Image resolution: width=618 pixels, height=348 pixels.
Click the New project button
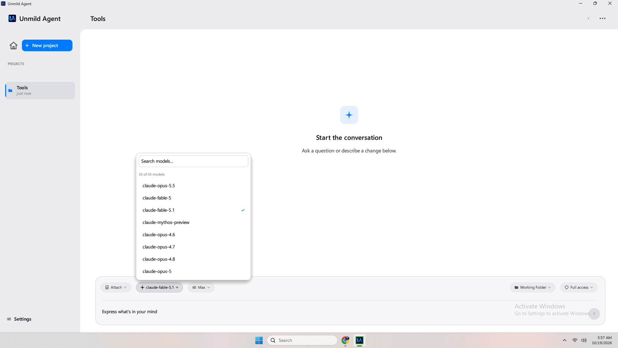pyautogui.click(x=47, y=45)
